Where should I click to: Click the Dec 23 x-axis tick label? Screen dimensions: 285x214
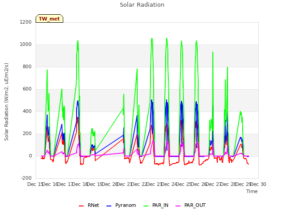(154, 184)
